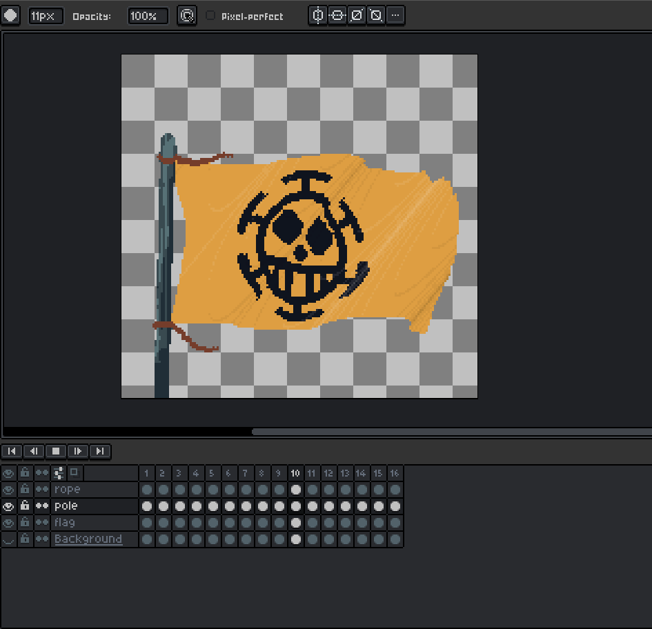Toggle right diagonal symmetry icon

click(x=356, y=16)
